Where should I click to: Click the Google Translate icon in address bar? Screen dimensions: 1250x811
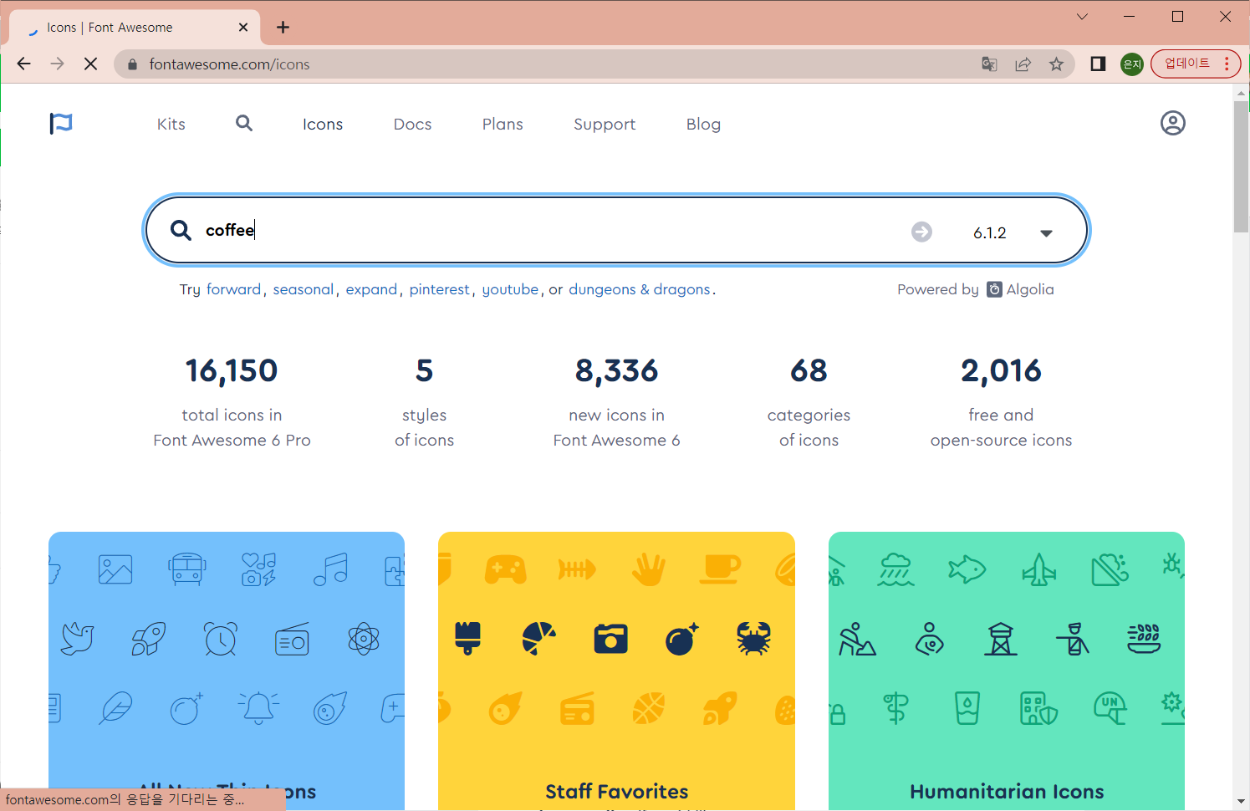pos(989,64)
